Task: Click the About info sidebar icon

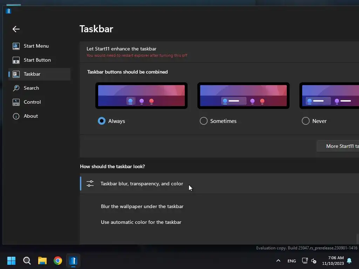Action: tap(16, 116)
